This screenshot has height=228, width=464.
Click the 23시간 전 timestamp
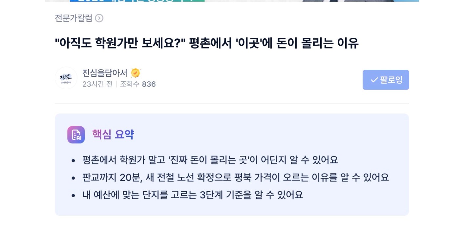[x=97, y=84]
